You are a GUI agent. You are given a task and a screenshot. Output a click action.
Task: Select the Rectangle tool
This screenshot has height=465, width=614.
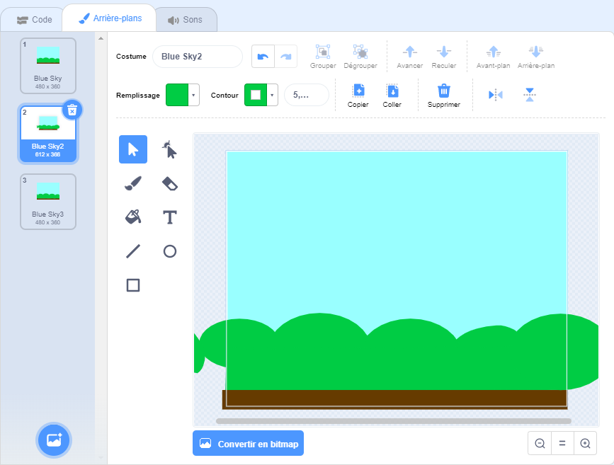pos(133,285)
